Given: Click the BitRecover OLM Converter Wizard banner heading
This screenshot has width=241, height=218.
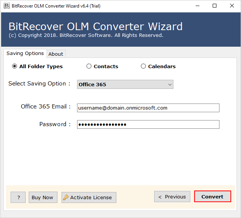Looking at the screenshot, I should 95,26.
